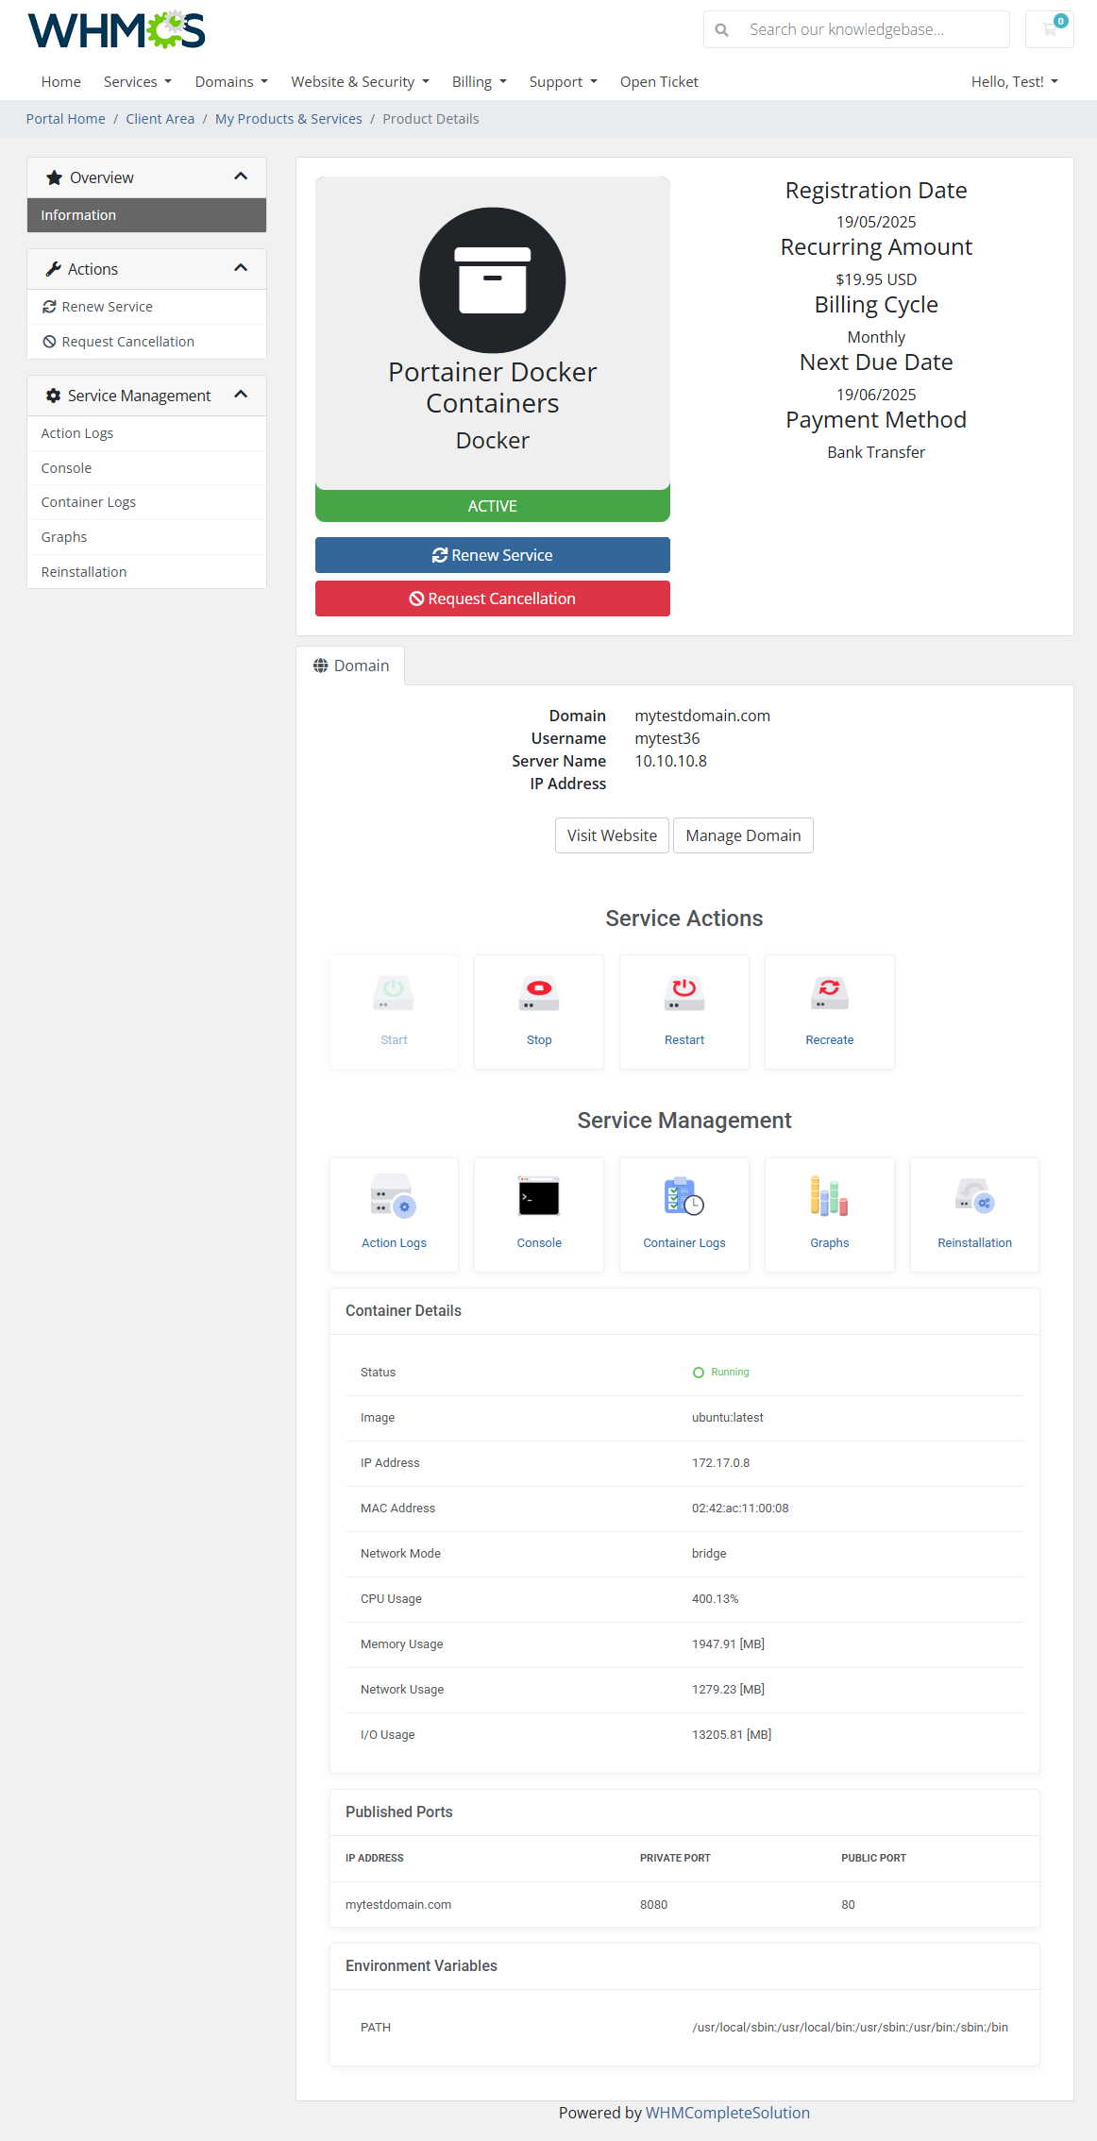The image size is (1097, 2141).
Task: Collapse the Actions sidebar panel
Action: [x=241, y=269]
